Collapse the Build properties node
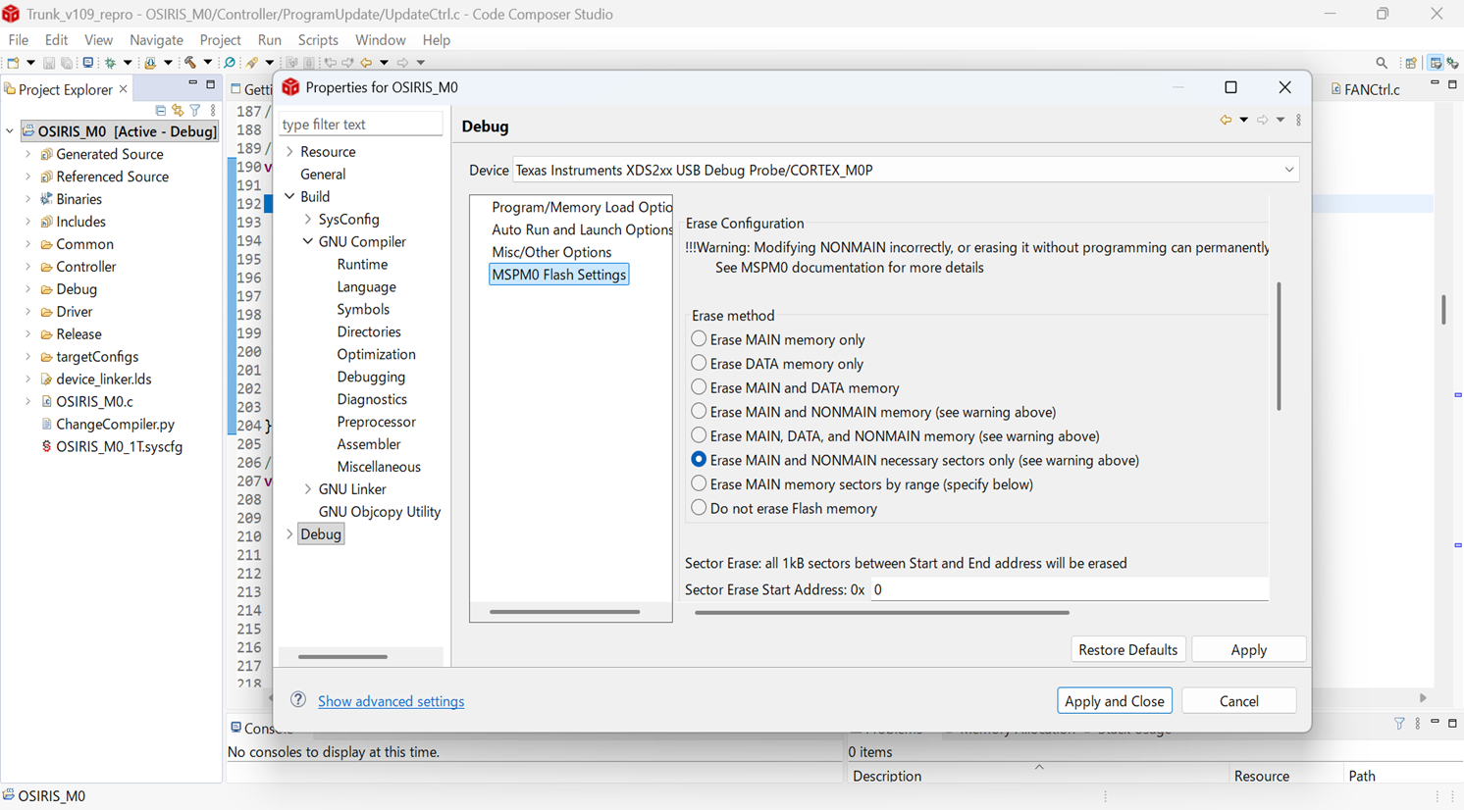The height and width of the screenshot is (810, 1464). click(x=289, y=197)
